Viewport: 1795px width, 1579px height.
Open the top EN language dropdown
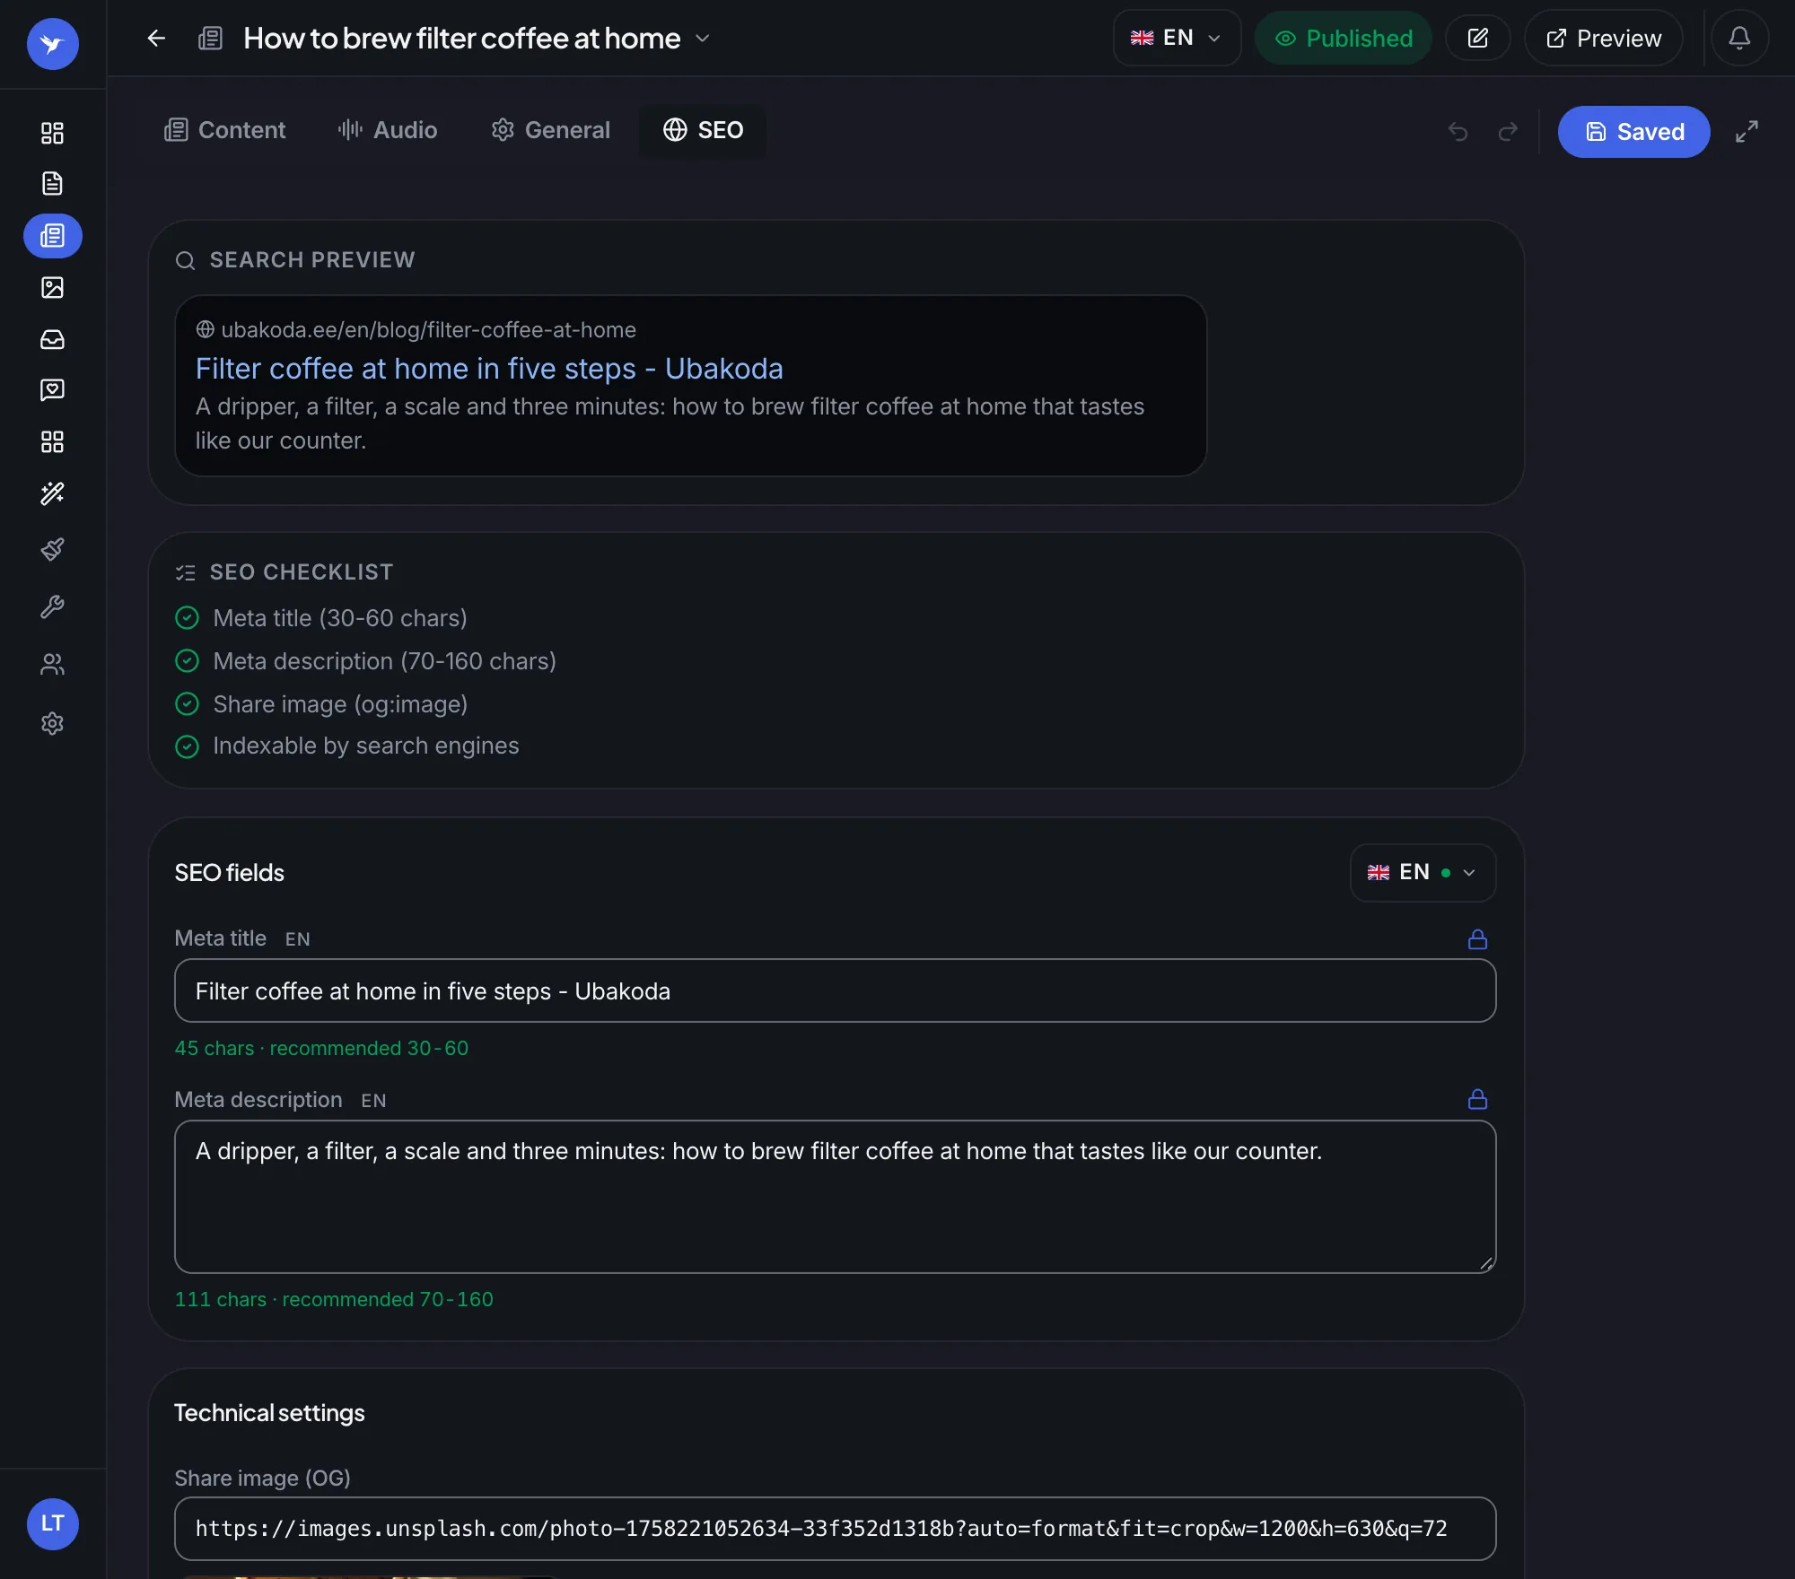click(x=1177, y=38)
